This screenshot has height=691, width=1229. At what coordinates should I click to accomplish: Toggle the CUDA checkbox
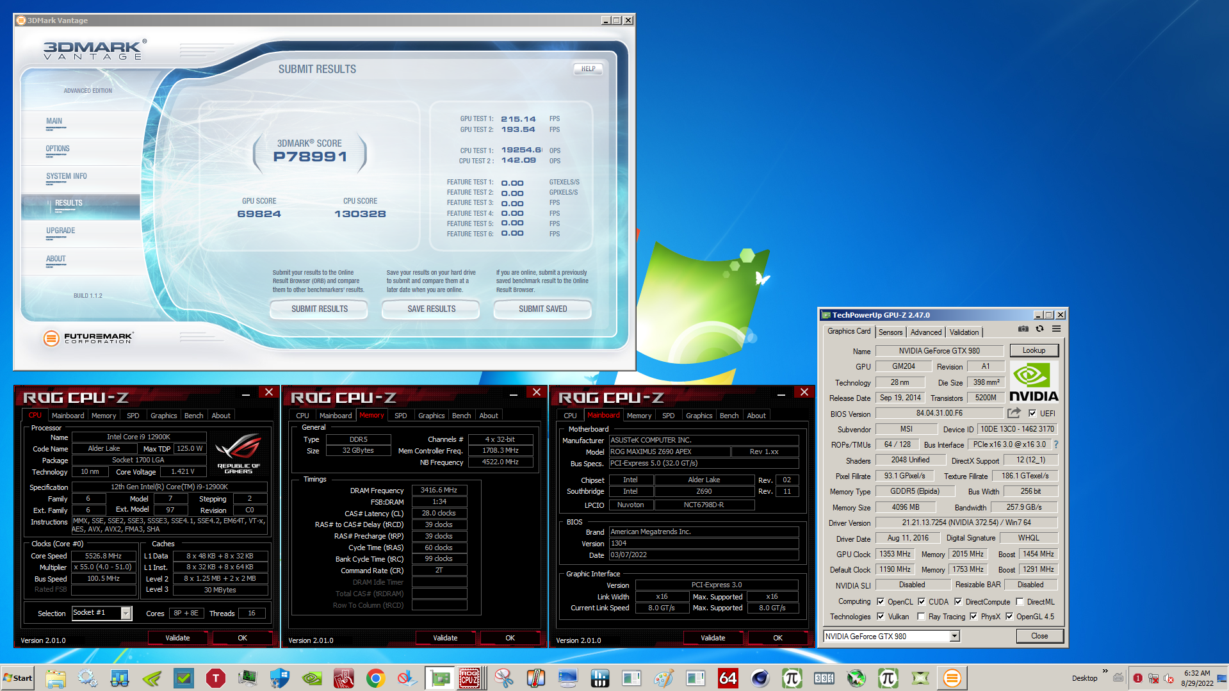coord(922,601)
